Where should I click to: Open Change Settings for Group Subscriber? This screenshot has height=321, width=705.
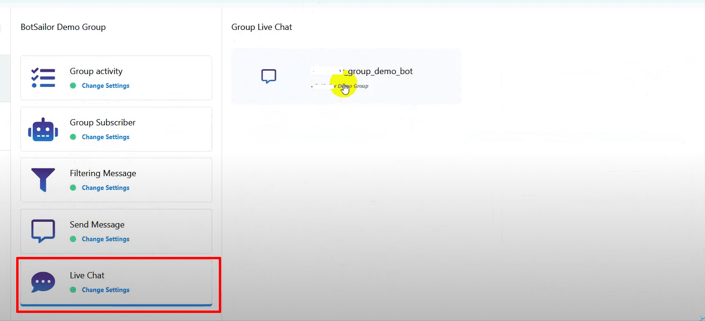coord(106,137)
